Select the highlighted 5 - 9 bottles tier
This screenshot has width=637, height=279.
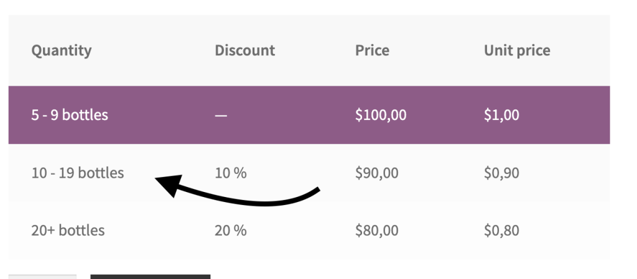(x=70, y=115)
